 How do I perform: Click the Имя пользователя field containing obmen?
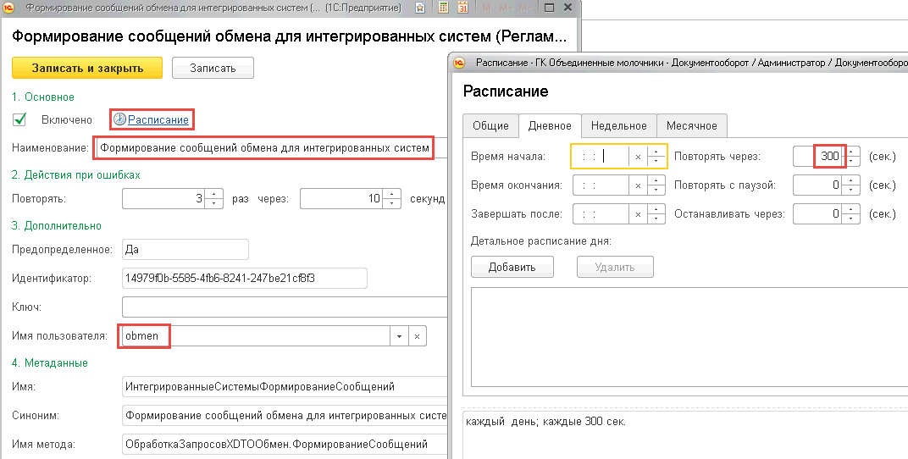(256, 336)
